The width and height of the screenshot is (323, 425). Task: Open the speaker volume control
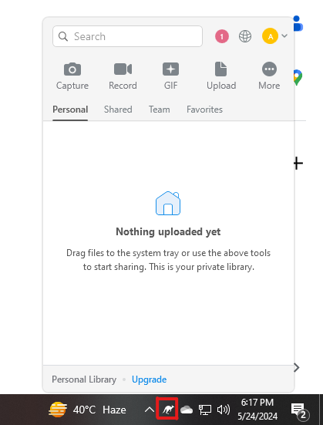coord(224,410)
